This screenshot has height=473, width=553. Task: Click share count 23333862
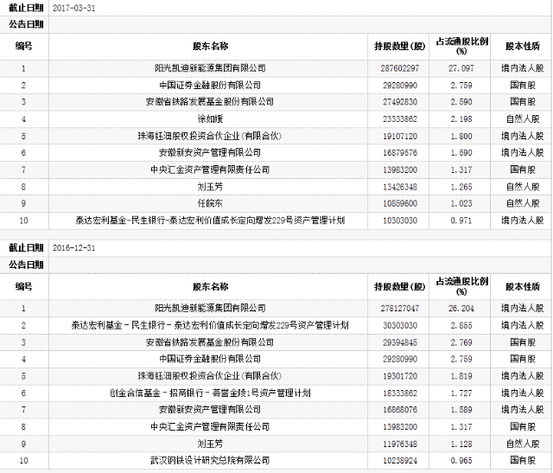coord(400,119)
